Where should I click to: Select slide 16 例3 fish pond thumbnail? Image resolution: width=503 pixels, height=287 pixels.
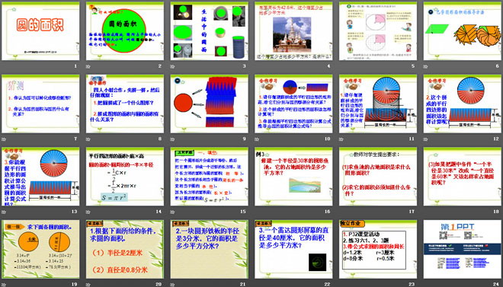coord(293,176)
